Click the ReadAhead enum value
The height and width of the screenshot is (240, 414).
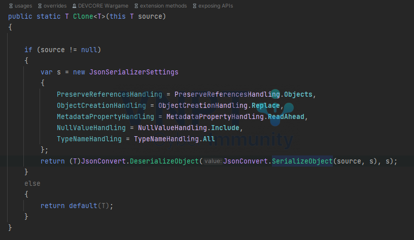click(286, 116)
